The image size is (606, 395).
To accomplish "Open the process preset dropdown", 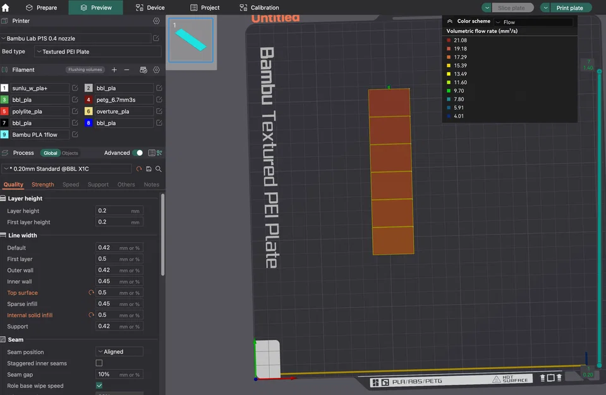I will tap(67, 169).
